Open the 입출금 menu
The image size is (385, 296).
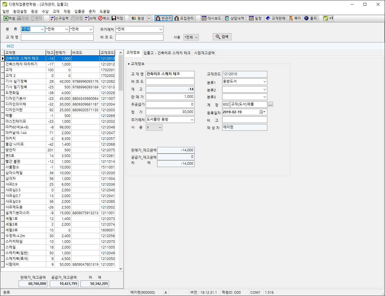tap(80, 11)
